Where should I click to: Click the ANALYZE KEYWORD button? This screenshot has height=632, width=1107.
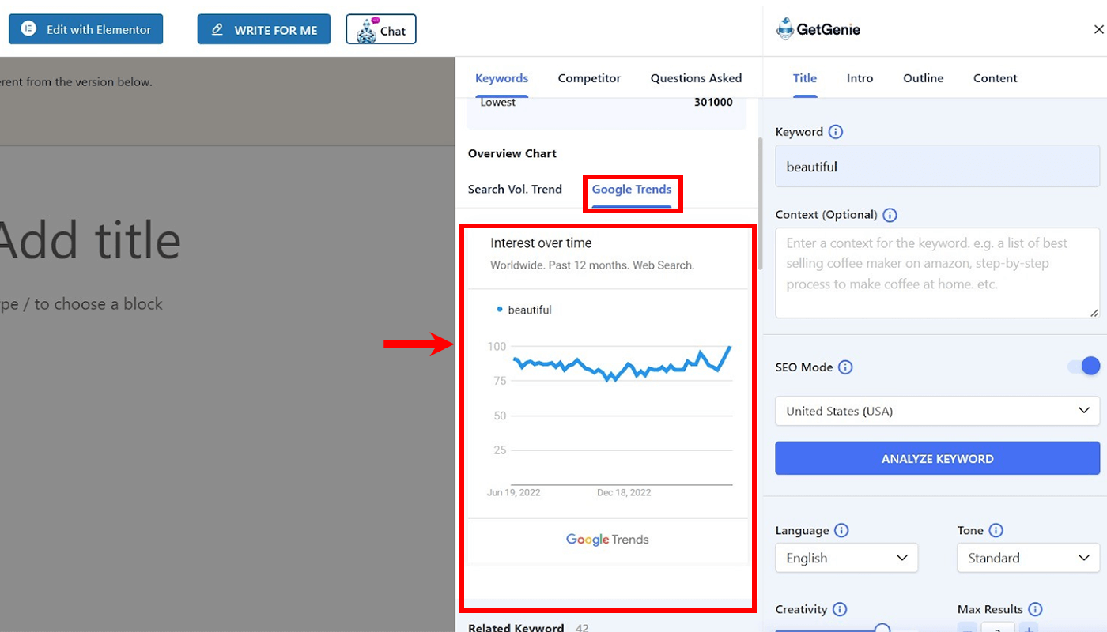[x=938, y=458]
